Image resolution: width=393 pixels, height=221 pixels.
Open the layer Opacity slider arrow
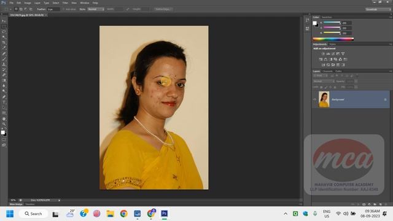tap(356, 82)
